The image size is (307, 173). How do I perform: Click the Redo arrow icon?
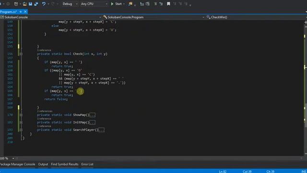(x=53, y=4)
